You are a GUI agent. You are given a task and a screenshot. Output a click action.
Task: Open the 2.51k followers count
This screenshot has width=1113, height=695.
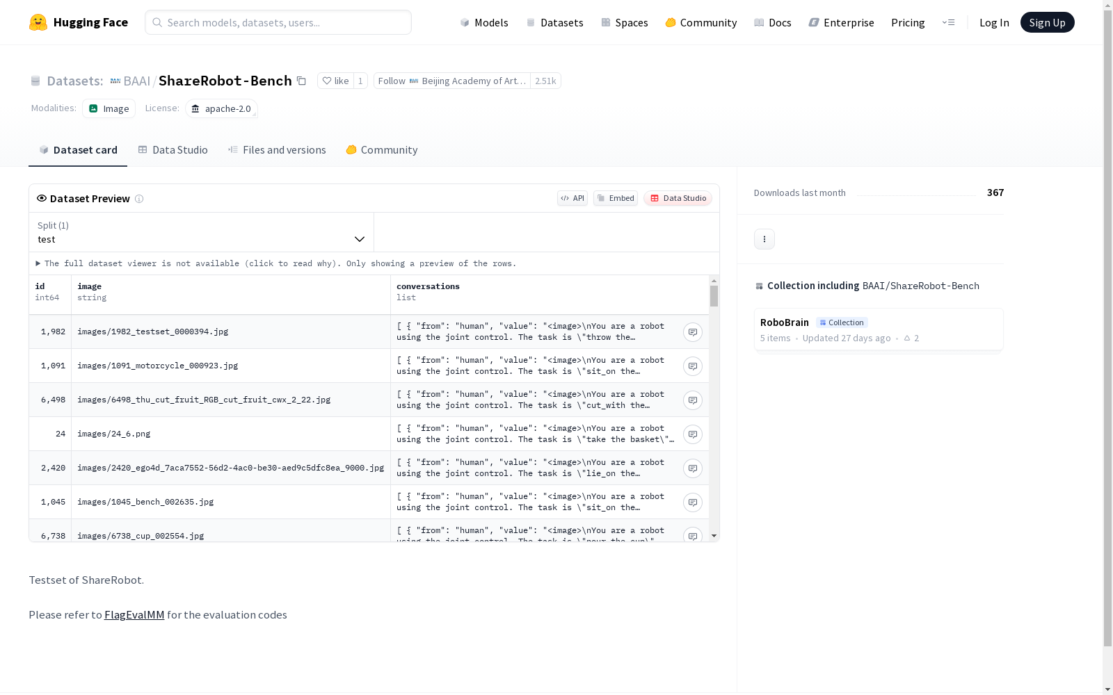click(x=545, y=81)
